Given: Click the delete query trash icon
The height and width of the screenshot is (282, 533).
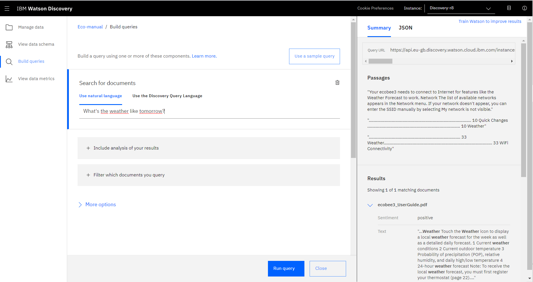Looking at the screenshot, I should (x=337, y=82).
